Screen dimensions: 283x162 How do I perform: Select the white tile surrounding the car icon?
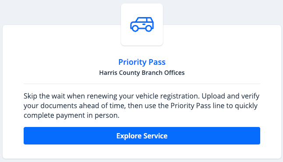tap(142, 25)
